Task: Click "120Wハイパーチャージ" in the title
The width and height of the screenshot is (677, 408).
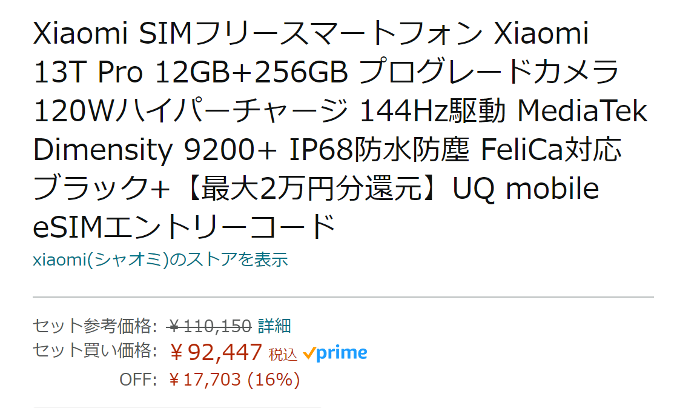Action: [193, 112]
